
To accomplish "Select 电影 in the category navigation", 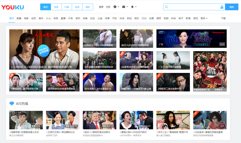I will point(26,18).
